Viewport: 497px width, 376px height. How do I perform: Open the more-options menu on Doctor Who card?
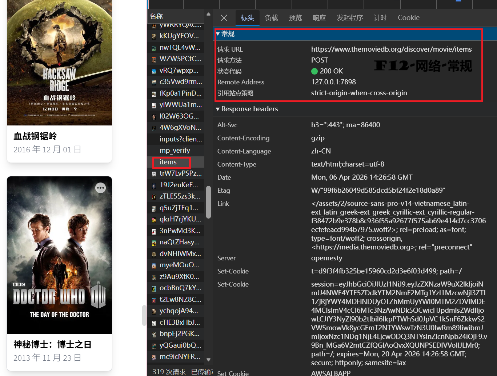(x=100, y=188)
